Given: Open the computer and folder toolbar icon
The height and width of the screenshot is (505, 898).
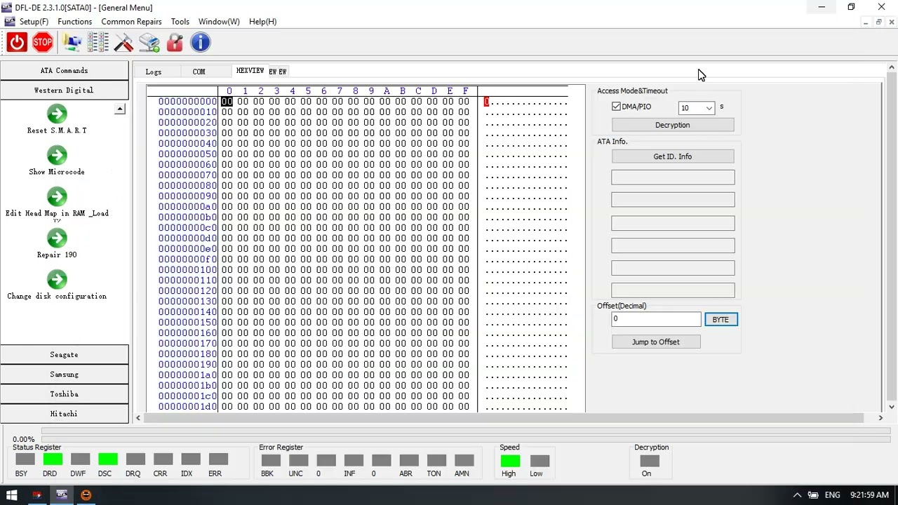Looking at the screenshot, I should point(72,43).
